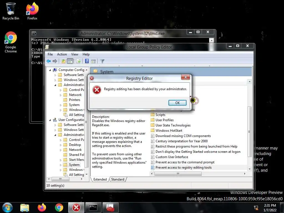Close the Registry Editor error dialog

tap(186, 77)
